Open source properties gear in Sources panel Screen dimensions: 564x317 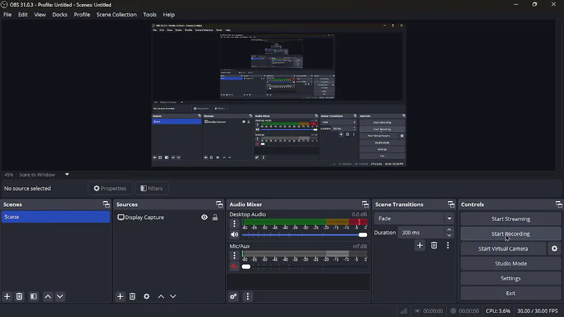tap(147, 296)
